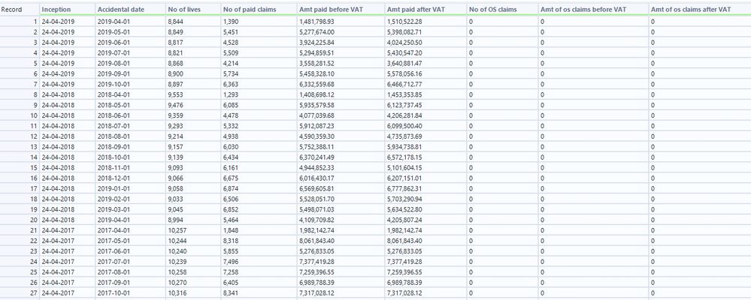The height and width of the screenshot is (300, 751).
Task: Select the amount 5,752,388.11
Action: (x=316, y=147)
